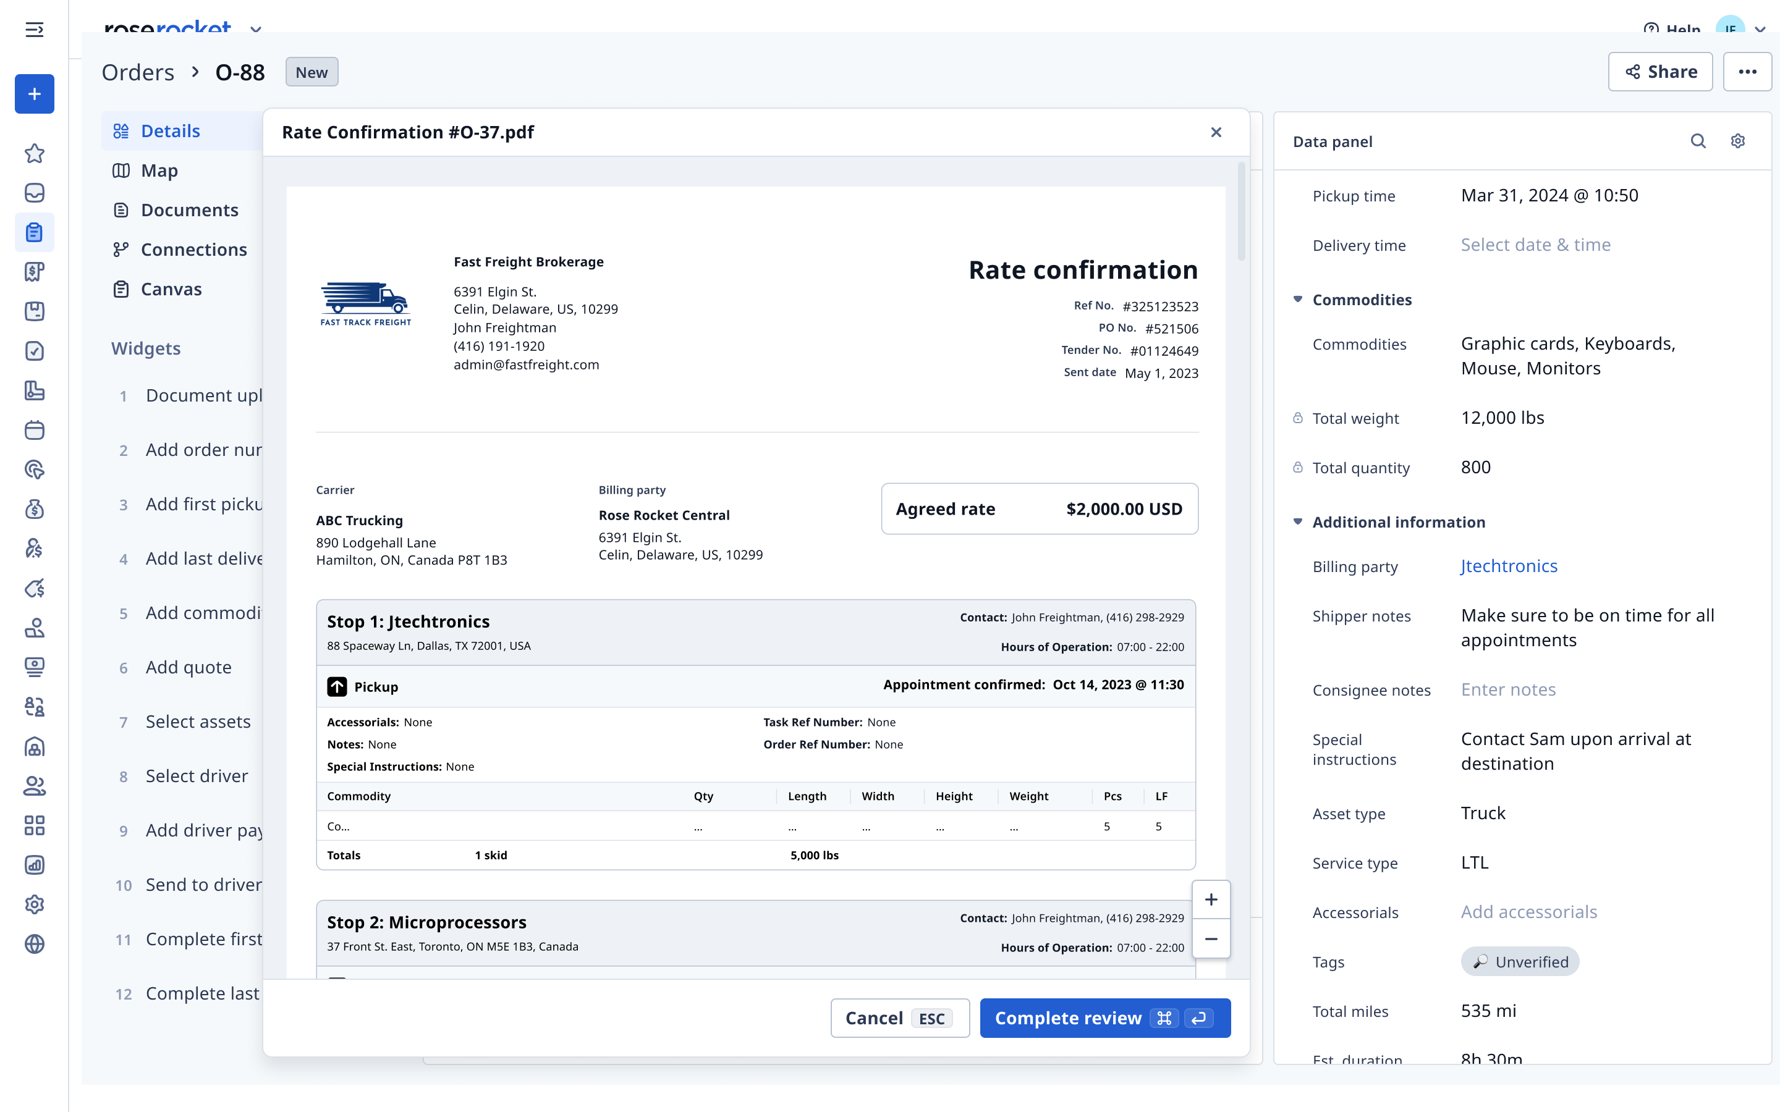Viewport: 1780px width, 1112px height.
Task: Zoom in on the PDF preview
Action: point(1211,899)
